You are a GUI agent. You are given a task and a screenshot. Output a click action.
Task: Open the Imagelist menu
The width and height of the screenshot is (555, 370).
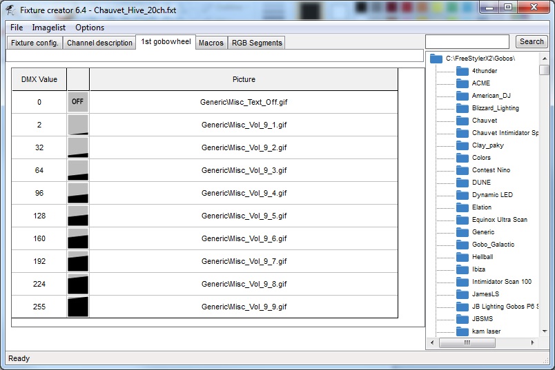click(x=48, y=28)
